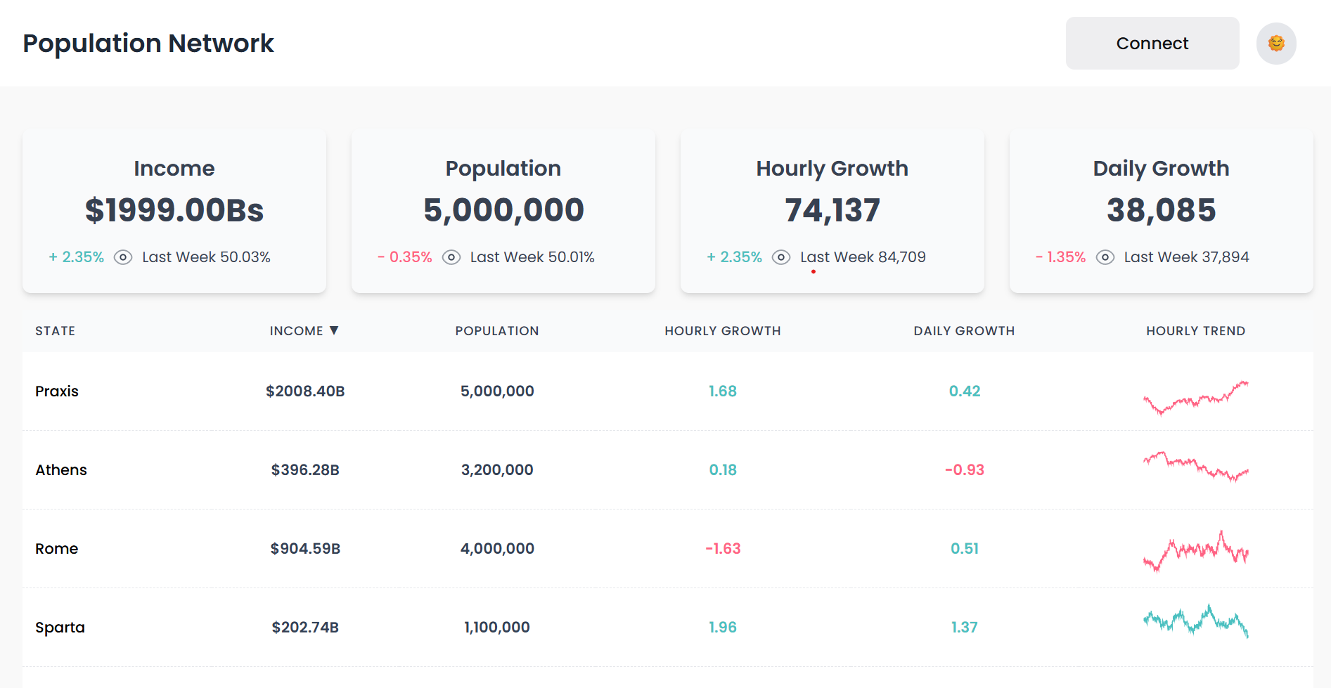Click the 74,137 hourly growth figure
The height and width of the screenshot is (688, 1331).
click(x=832, y=210)
